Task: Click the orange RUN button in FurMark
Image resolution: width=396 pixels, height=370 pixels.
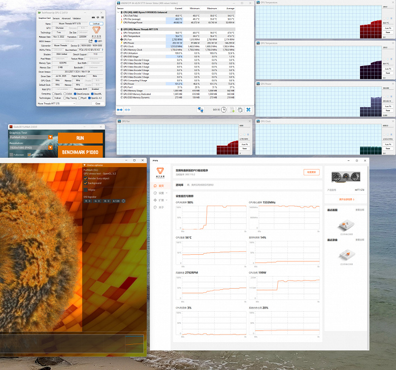Action: coord(80,138)
